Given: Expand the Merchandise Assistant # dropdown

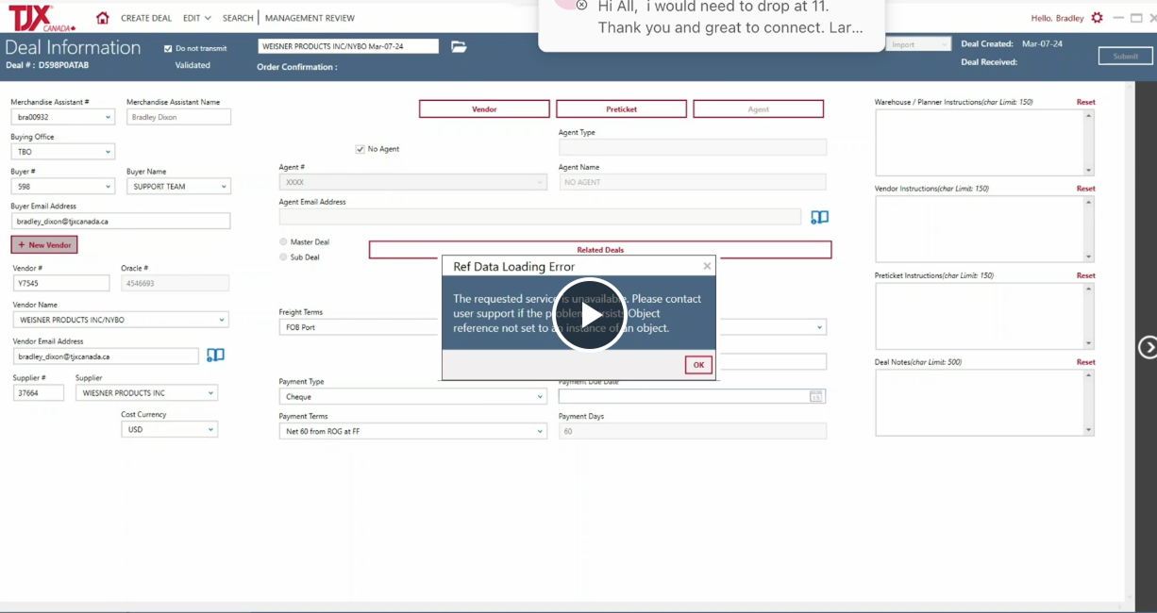Looking at the screenshot, I should (108, 117).
